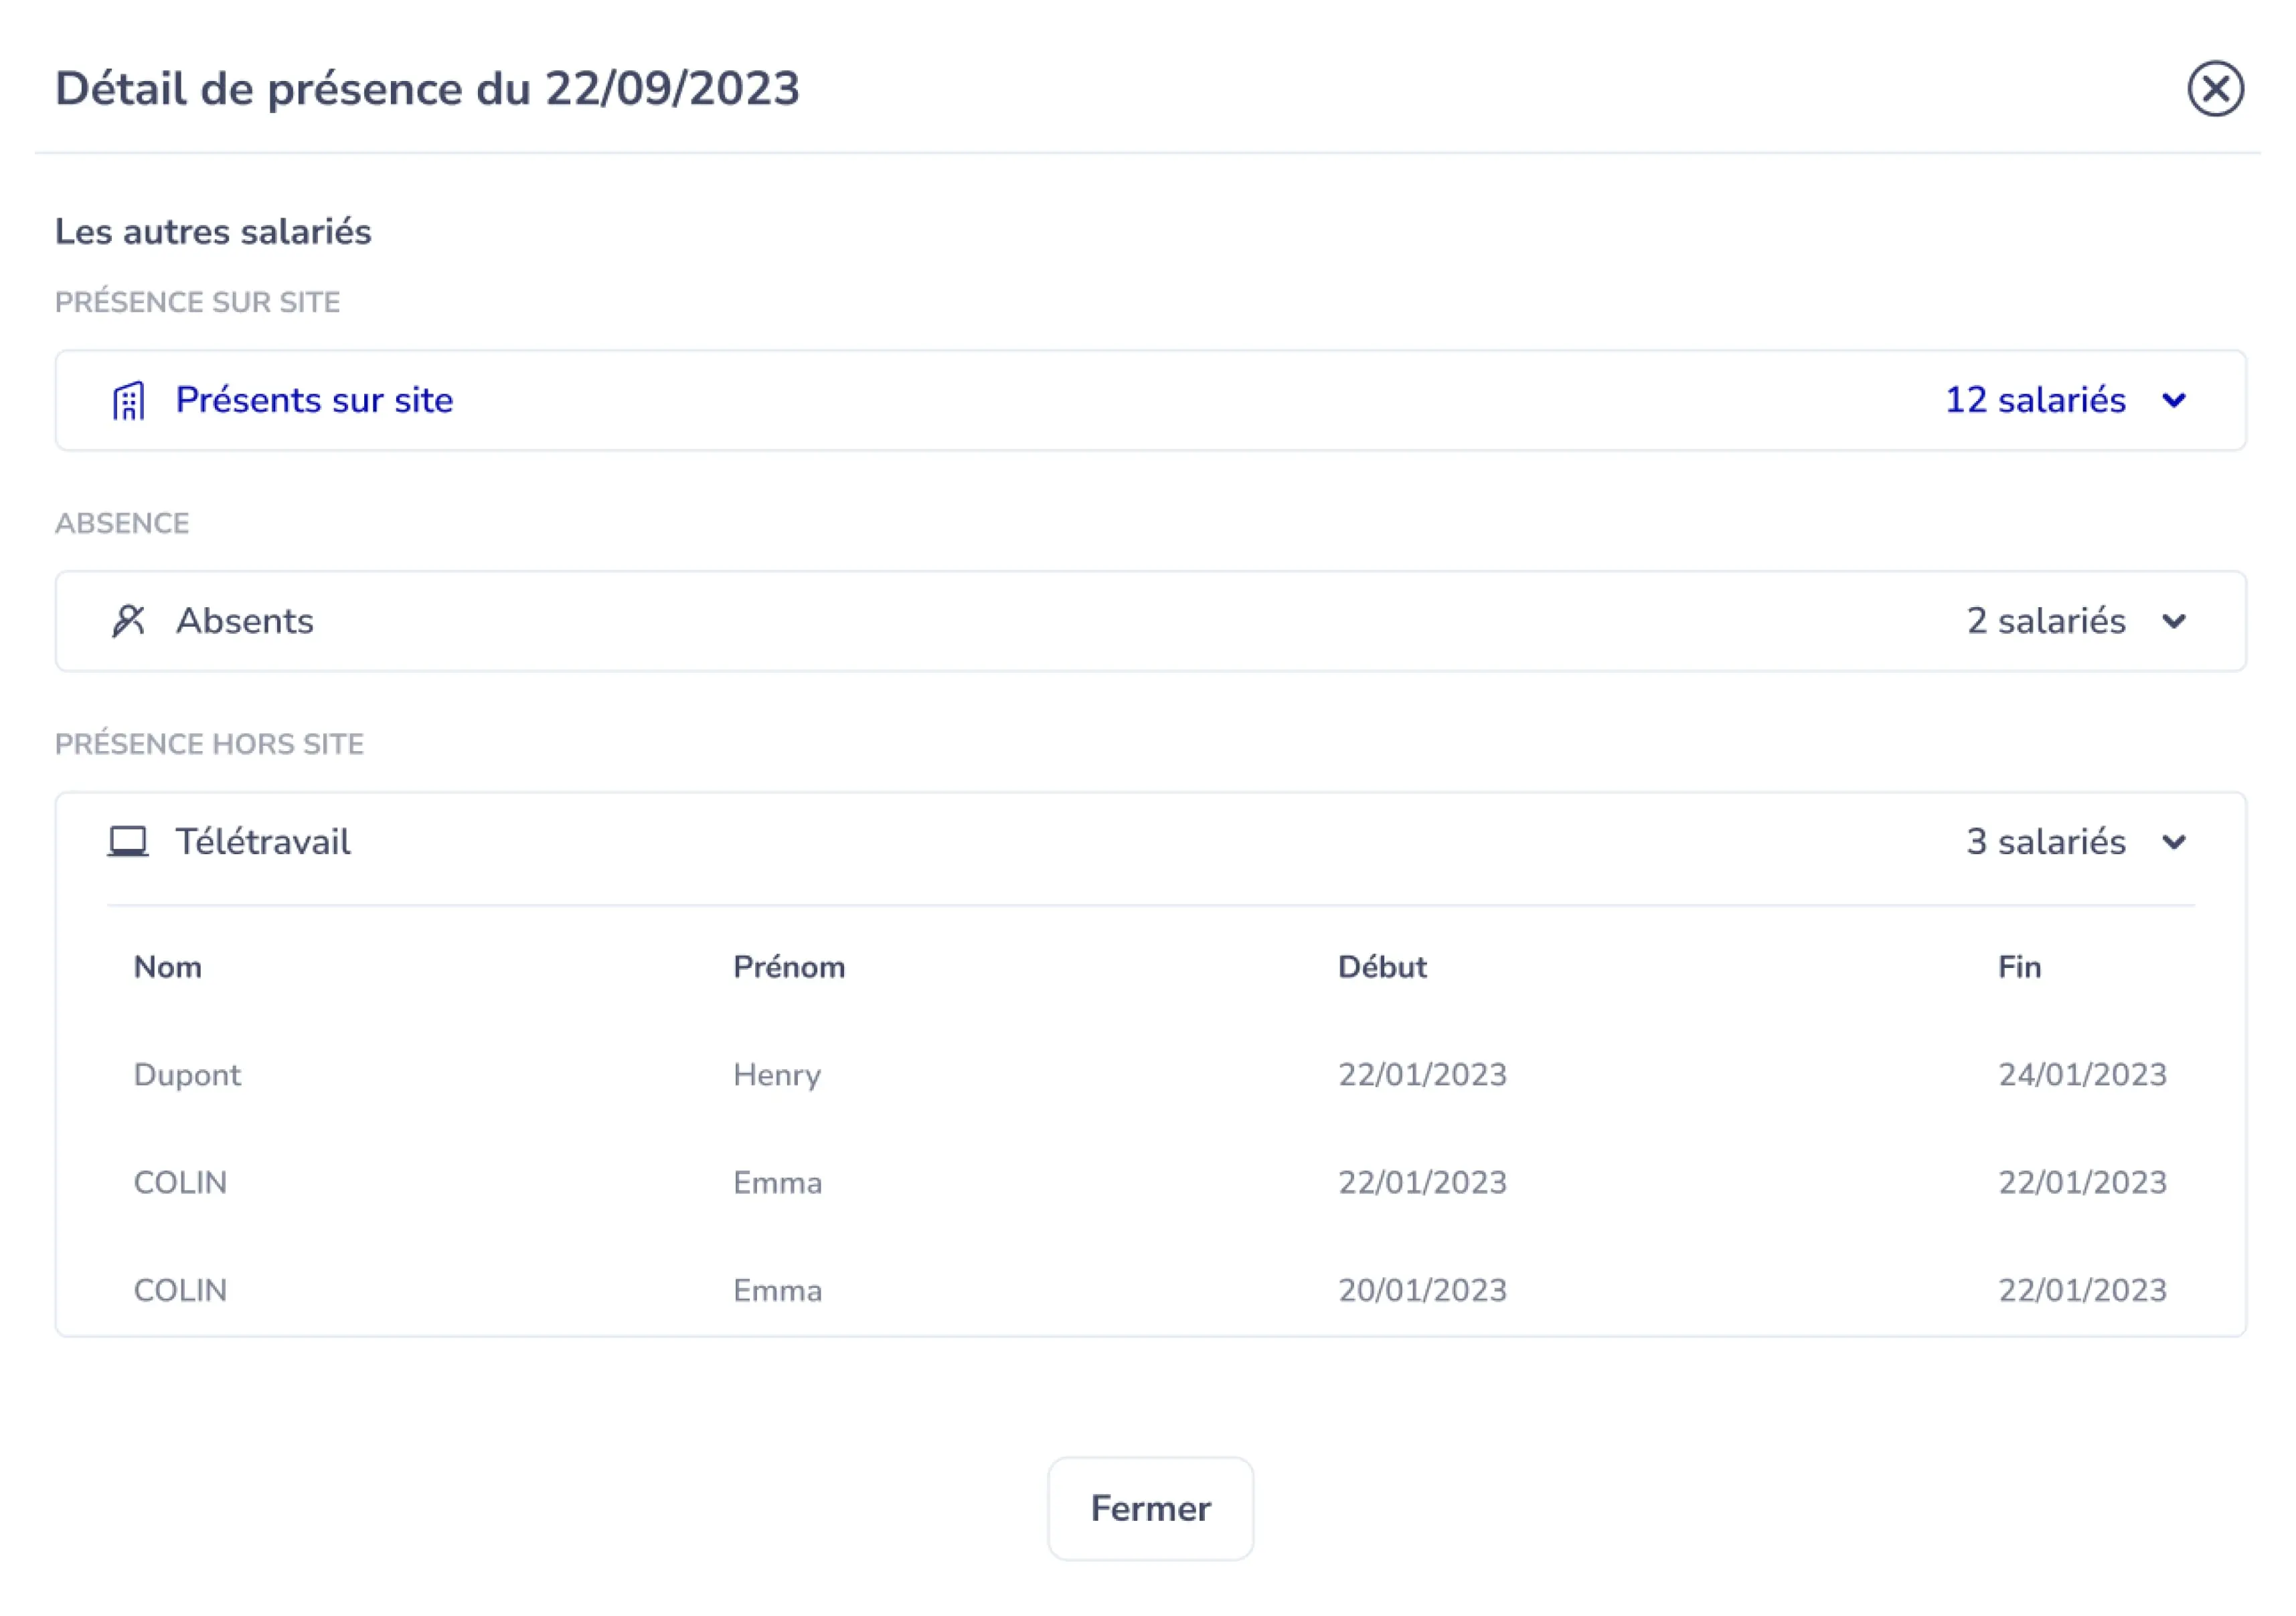Click the Télétravail label text

point(263,842)
